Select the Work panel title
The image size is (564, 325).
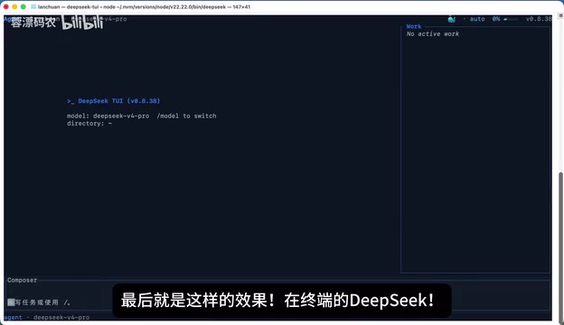[414, 26]
